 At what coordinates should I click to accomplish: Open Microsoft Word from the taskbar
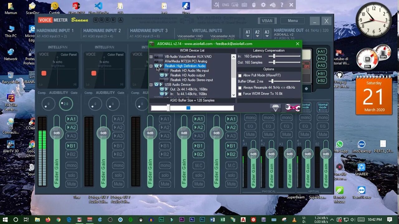213,219
